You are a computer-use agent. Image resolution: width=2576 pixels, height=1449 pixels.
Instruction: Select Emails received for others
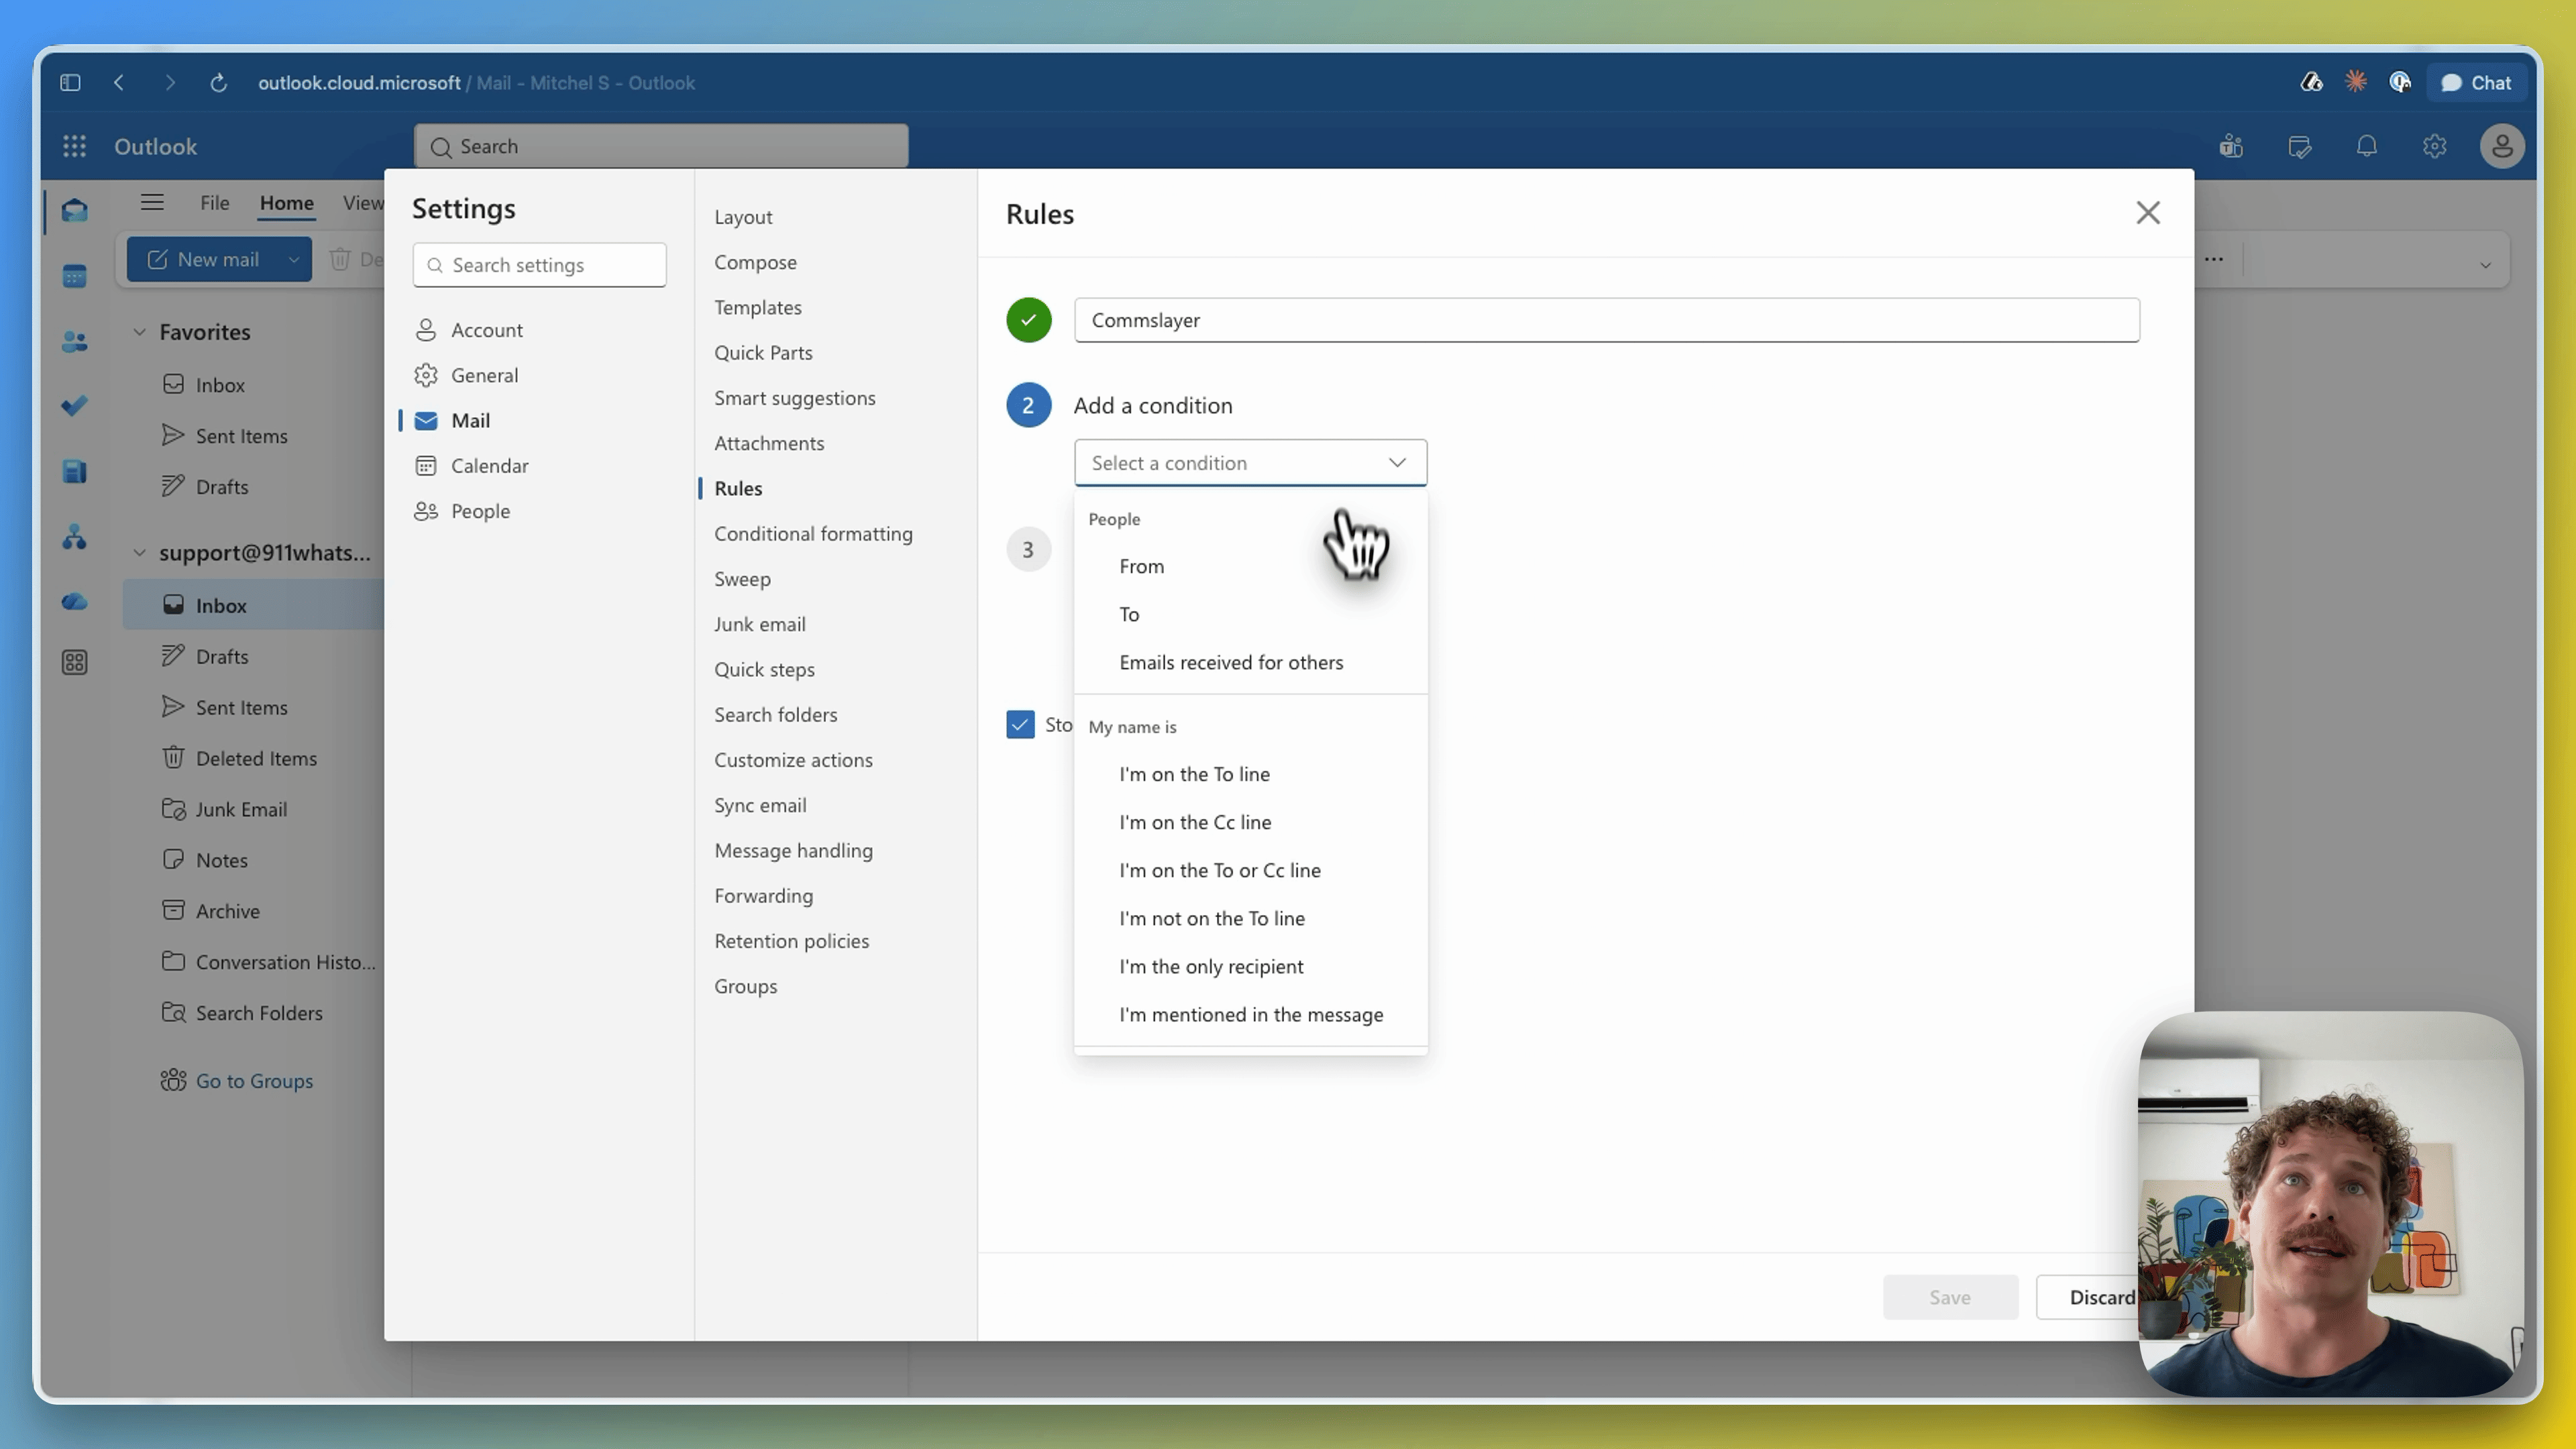pos(1250,662)
